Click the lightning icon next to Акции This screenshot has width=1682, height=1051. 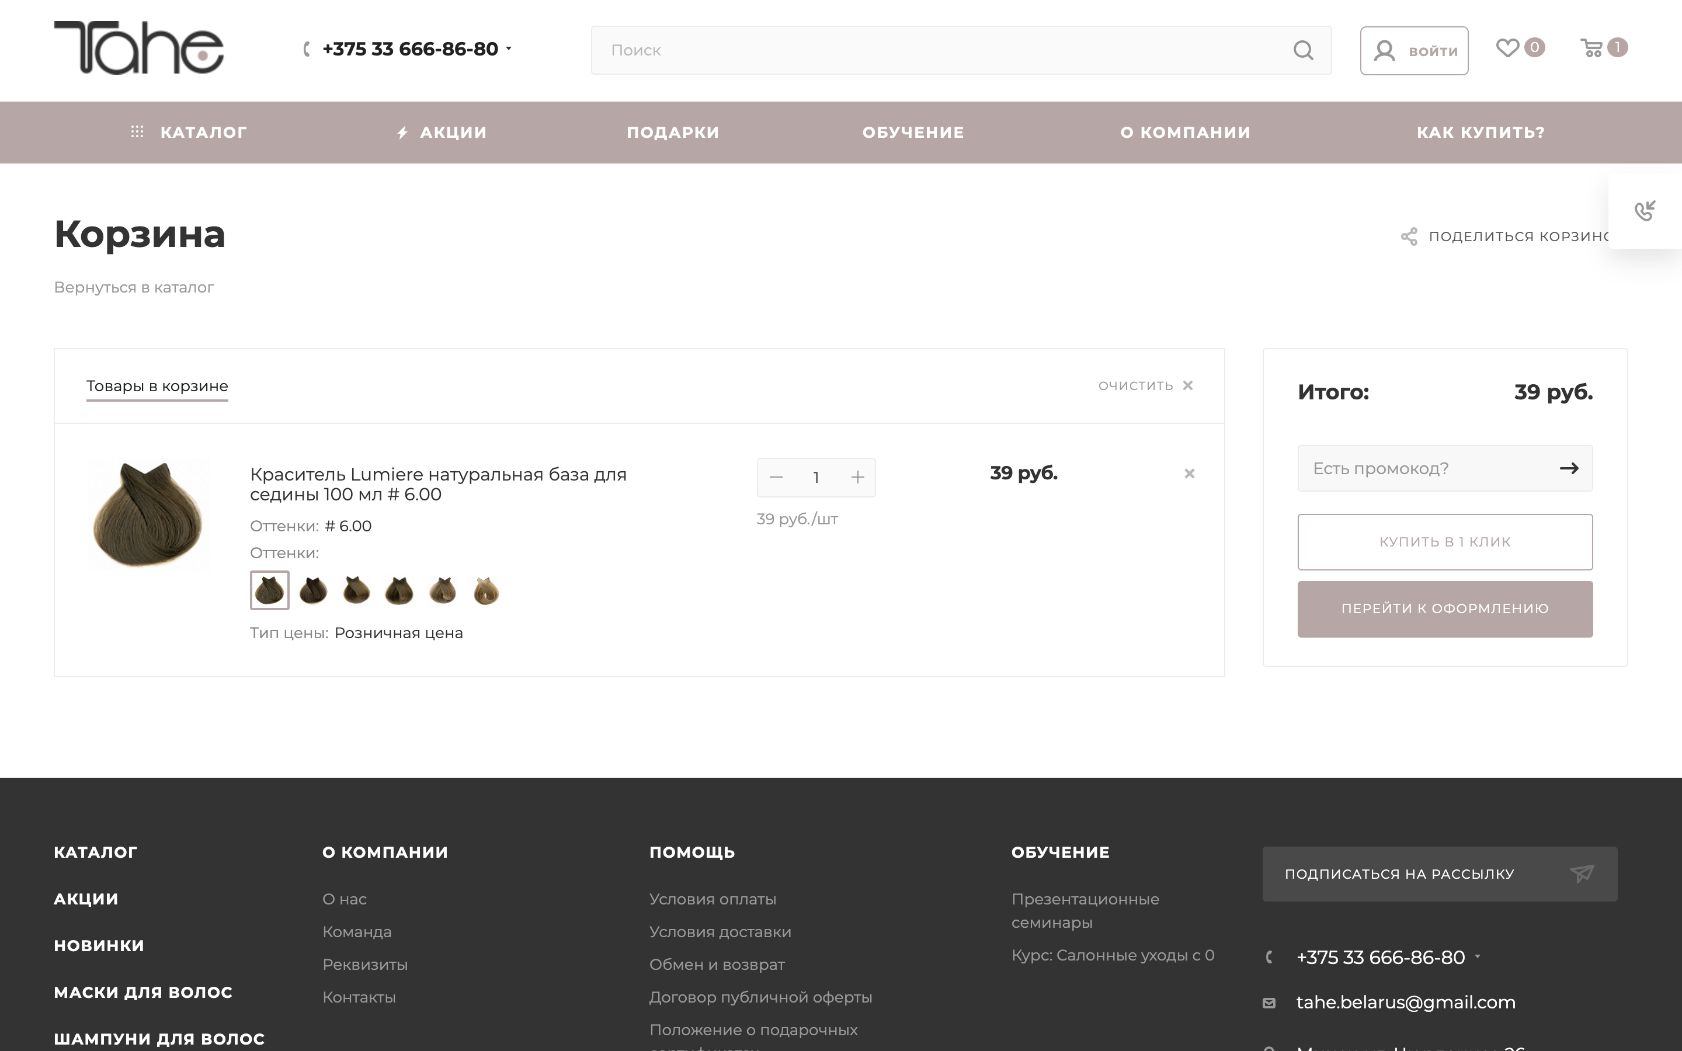coord(402,132)
